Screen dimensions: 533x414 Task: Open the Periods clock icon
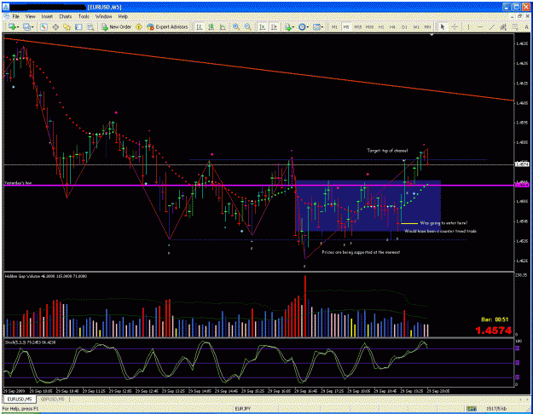(302, 26)
